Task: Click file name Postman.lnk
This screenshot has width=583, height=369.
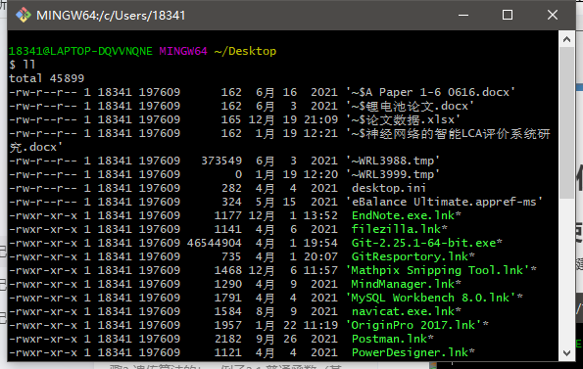Action: click(389, 340)
